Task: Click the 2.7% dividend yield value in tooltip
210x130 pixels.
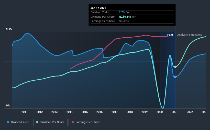Action: pyautogui.click(x=122, y=12)
